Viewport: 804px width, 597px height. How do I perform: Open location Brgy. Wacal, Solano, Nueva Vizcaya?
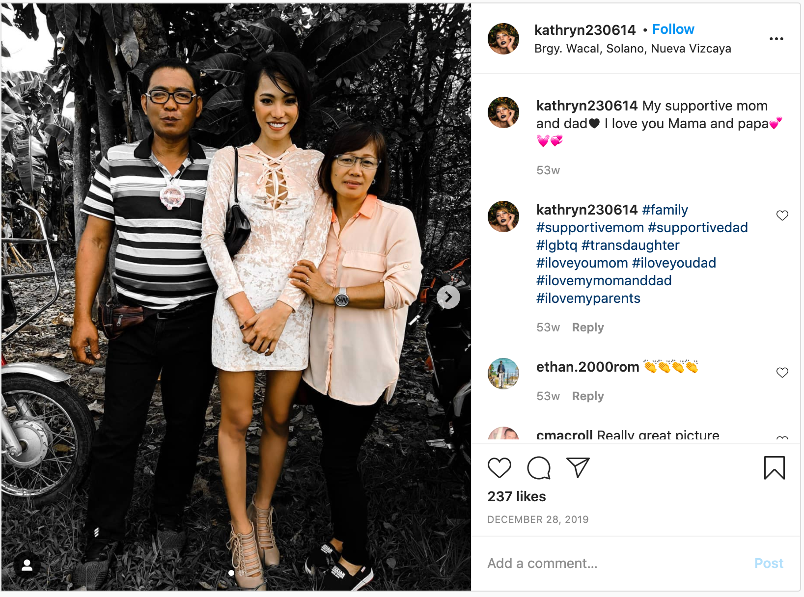(x=633, y=49)
